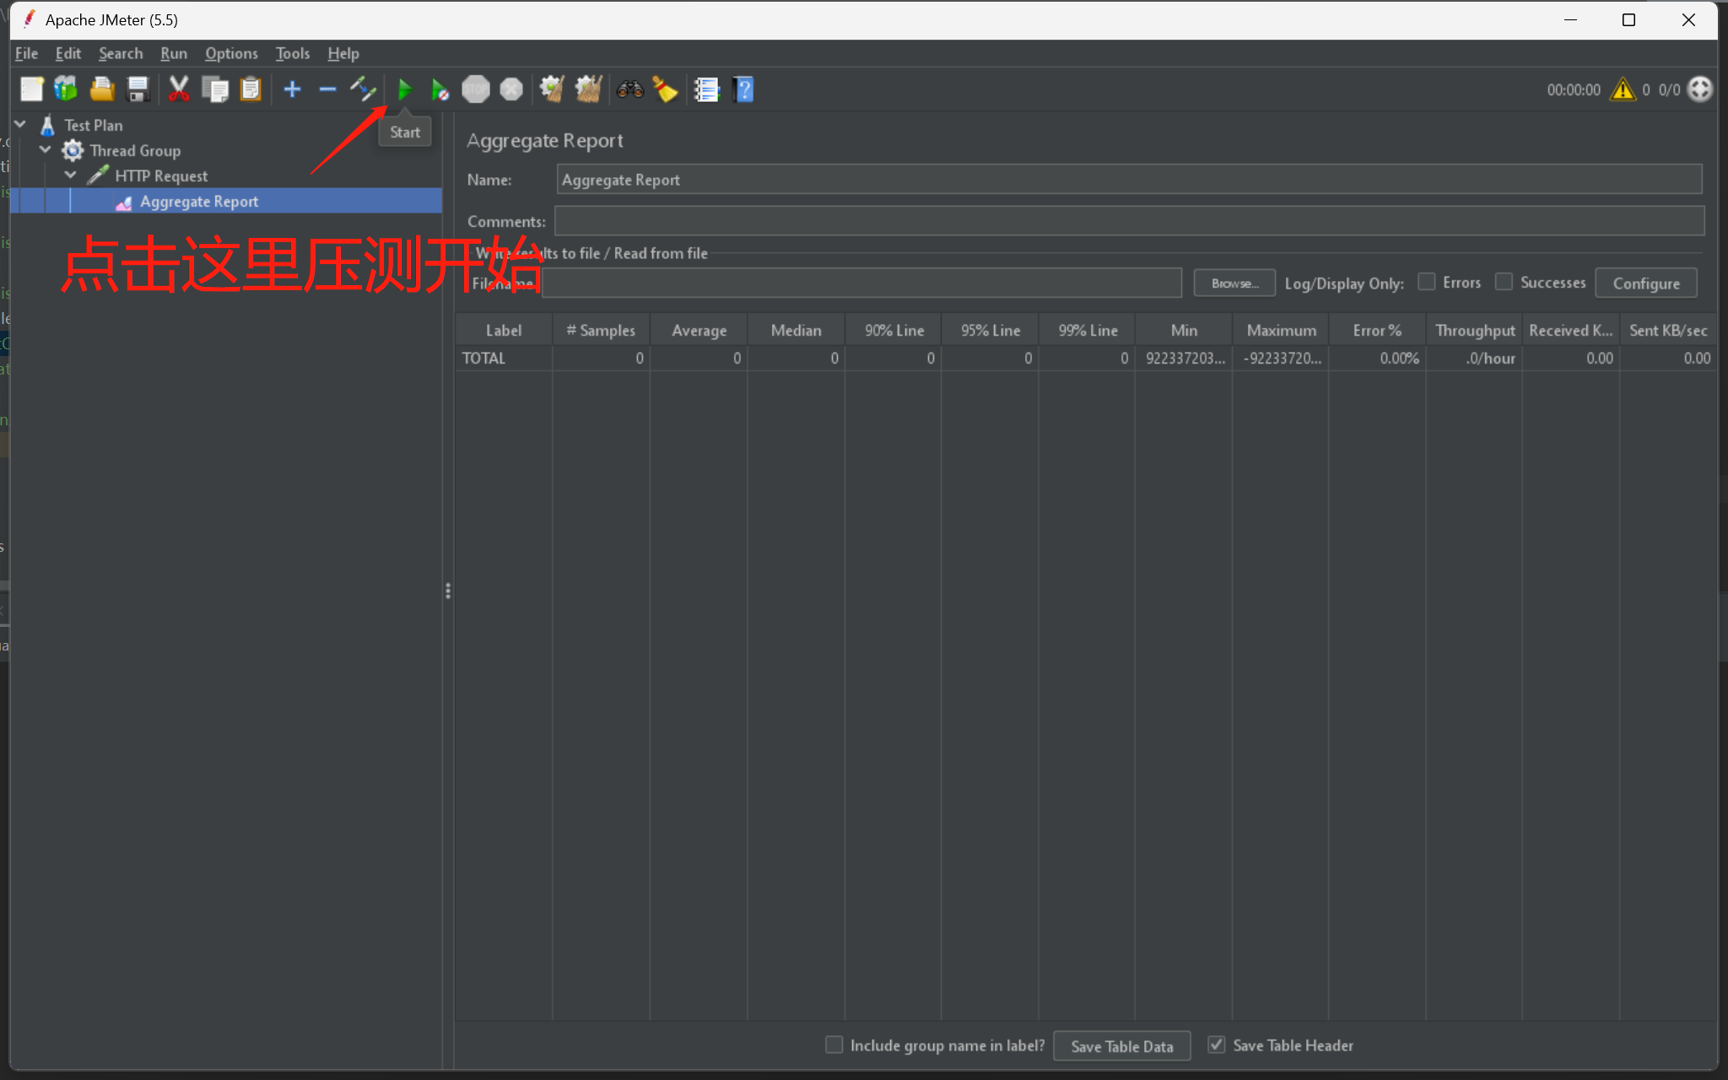Open the Edit menu
The height and width of the screenshot is (1080, 1728).
[68, 53]
